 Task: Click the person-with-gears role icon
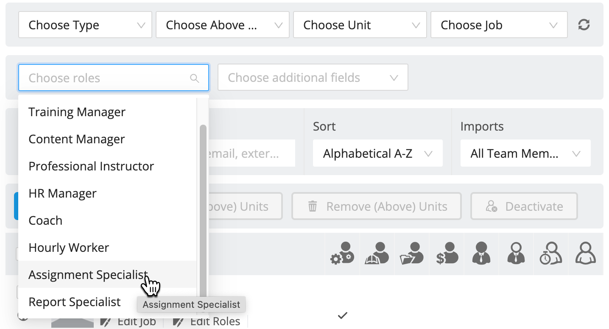click(342, 254)
